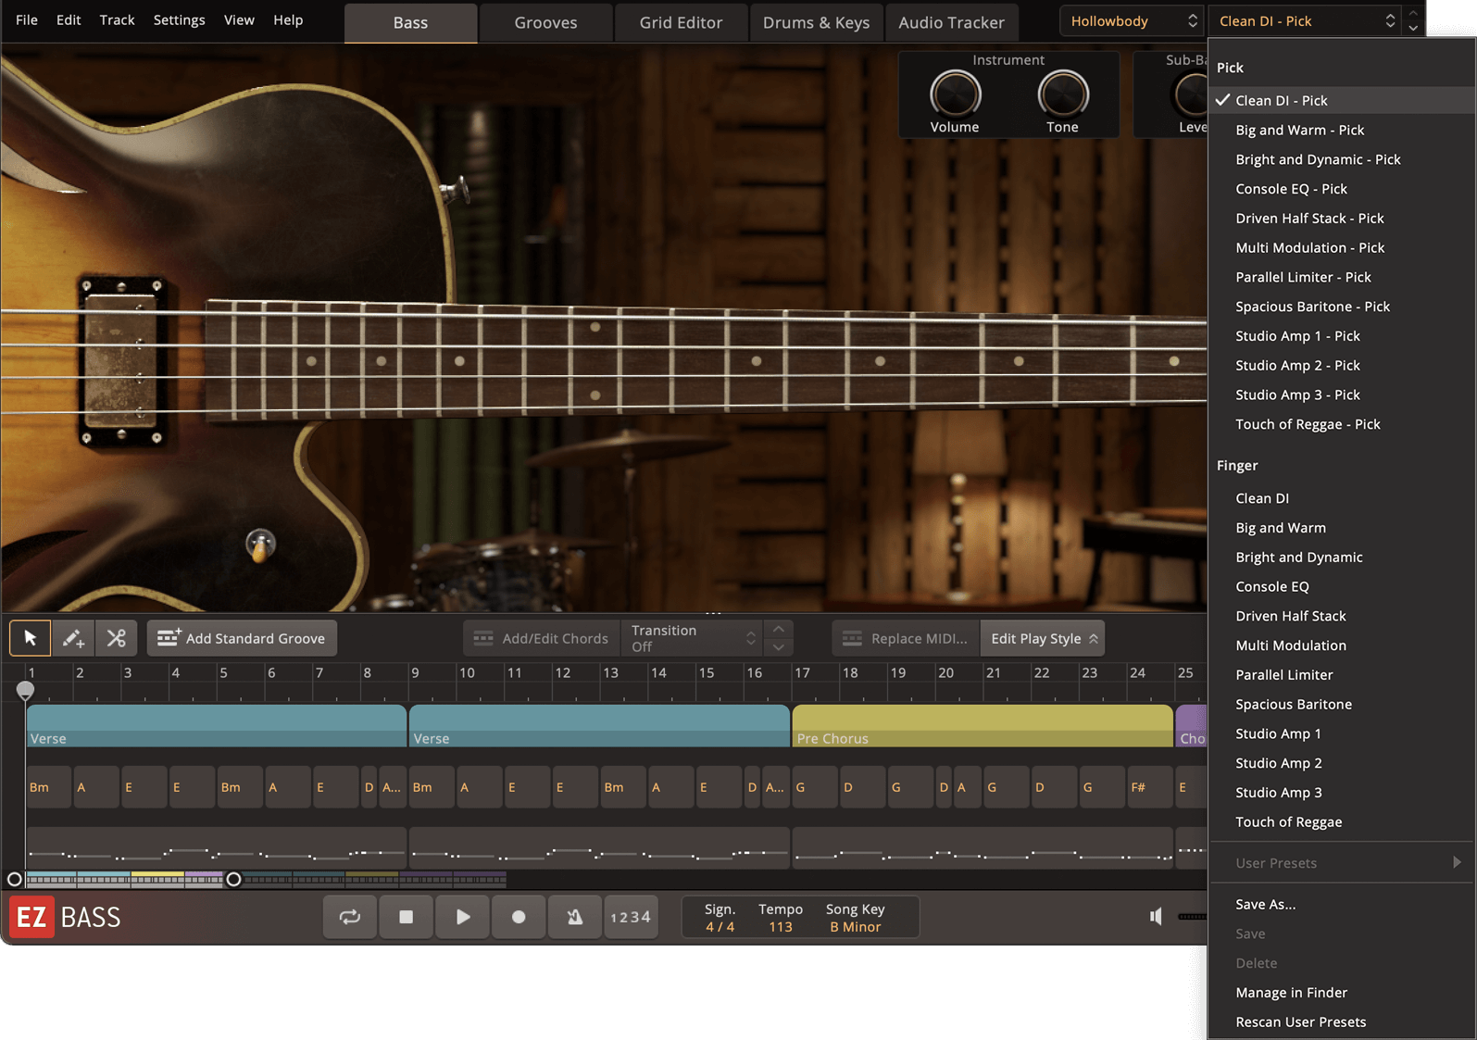
Task: Select the arrow pointer tool
Action: [30, 638]
